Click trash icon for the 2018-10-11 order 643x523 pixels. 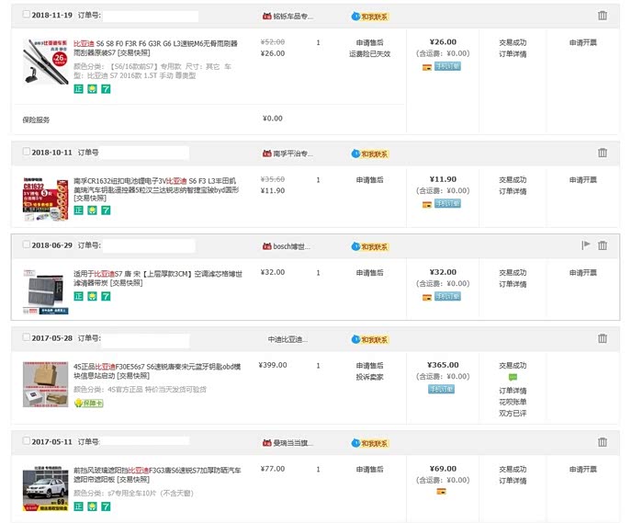coord(603,153)
